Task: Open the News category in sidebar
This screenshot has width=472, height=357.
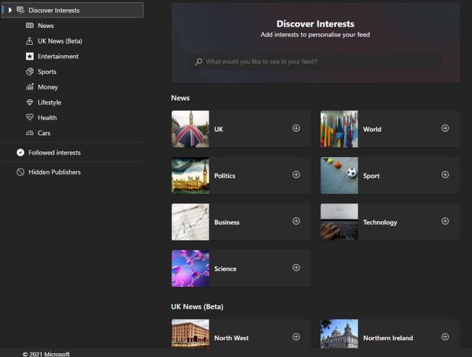Action: click(x=46, y=25)
